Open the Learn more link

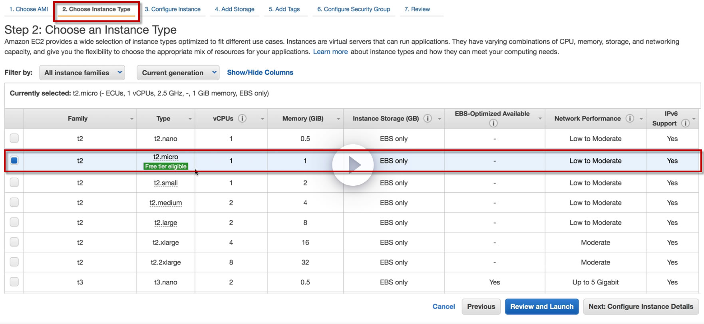click(x=330, y=52)
